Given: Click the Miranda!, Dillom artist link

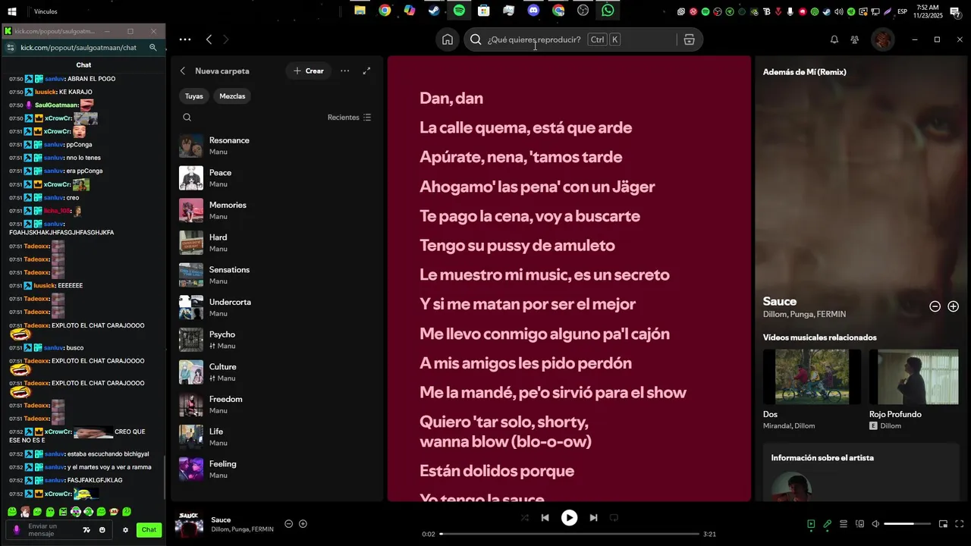Looking at the screenshot, I should click(x=789, y=426).
